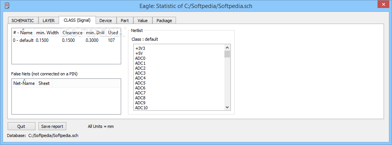
Task: Click the netlist scroll down arrow
Action: [227, 107]
